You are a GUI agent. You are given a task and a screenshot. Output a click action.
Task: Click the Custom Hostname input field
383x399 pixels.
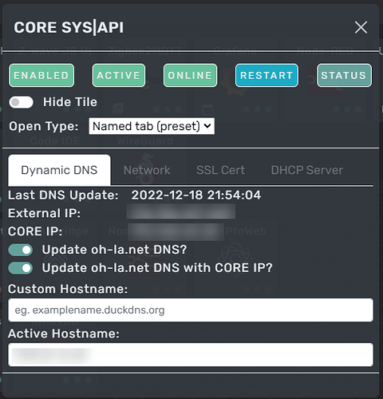pyautogui.click(x=191, y=310)
